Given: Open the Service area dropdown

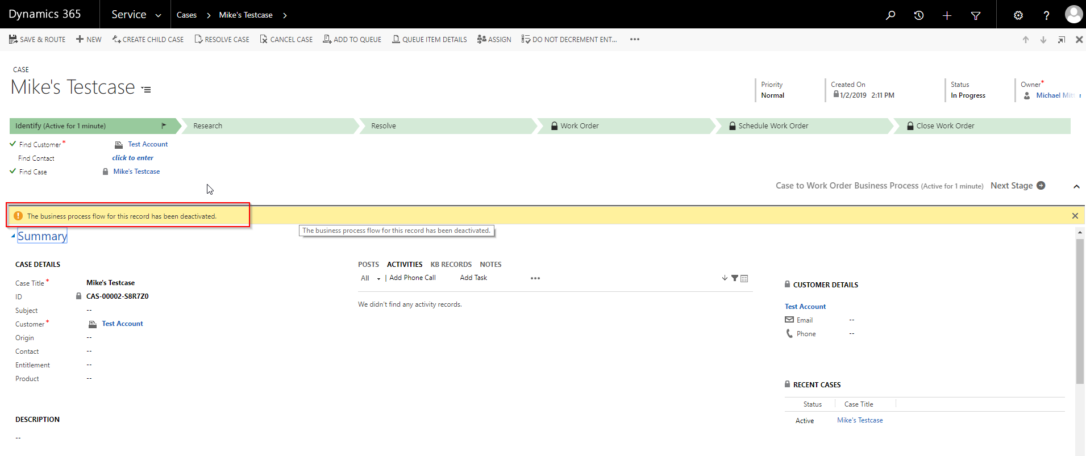Looking at the screenshot, I should (x=136, y=15).
